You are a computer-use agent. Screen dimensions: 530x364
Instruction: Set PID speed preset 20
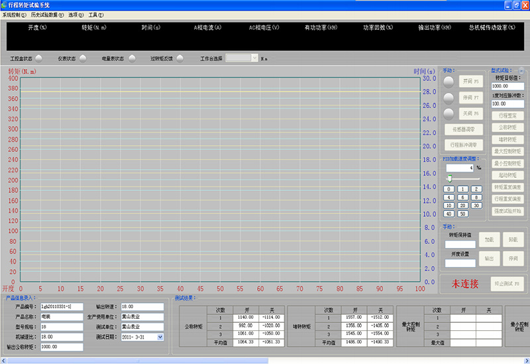462,206
